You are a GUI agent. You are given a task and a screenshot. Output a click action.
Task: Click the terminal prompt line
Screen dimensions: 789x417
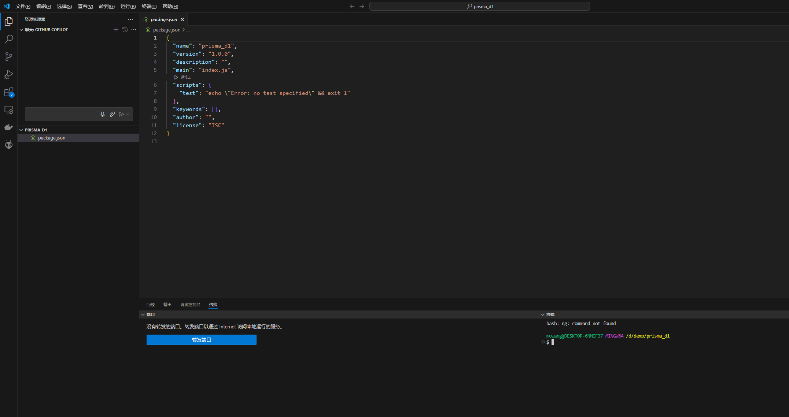pos(550,342)
